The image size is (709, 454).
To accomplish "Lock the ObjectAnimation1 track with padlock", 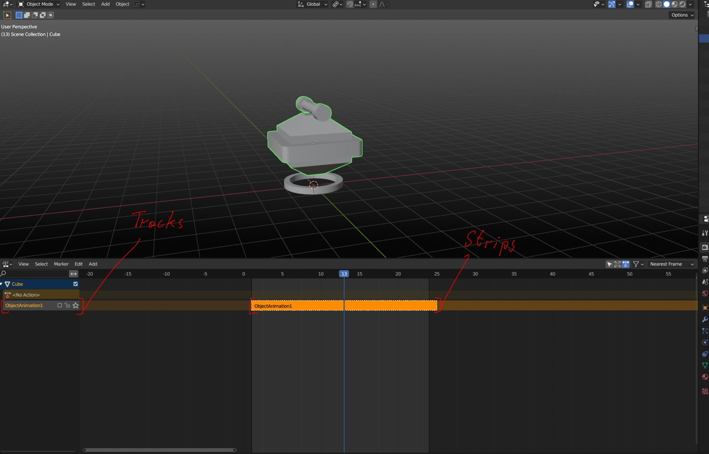I will pos(68,306).
